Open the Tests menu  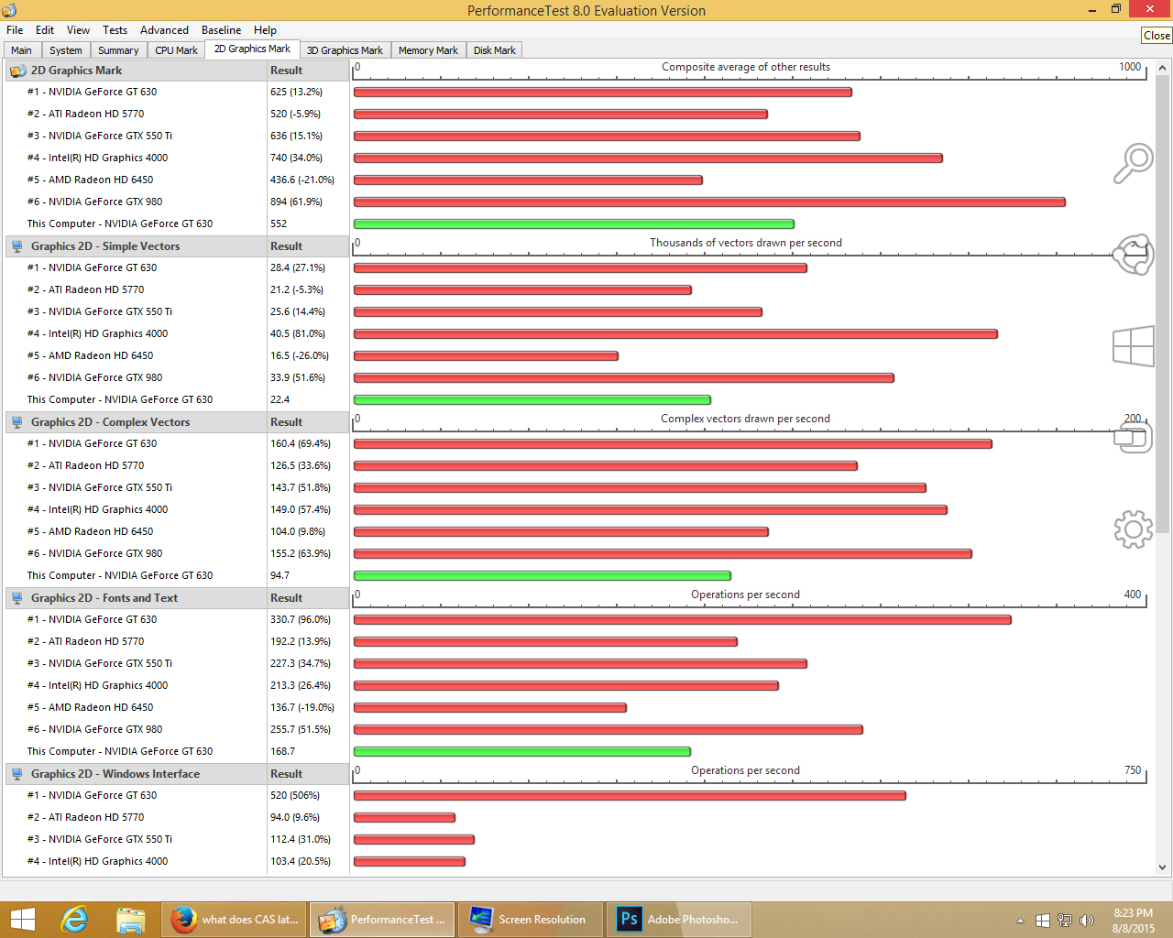pyautogui.click(x=115, y=30)
